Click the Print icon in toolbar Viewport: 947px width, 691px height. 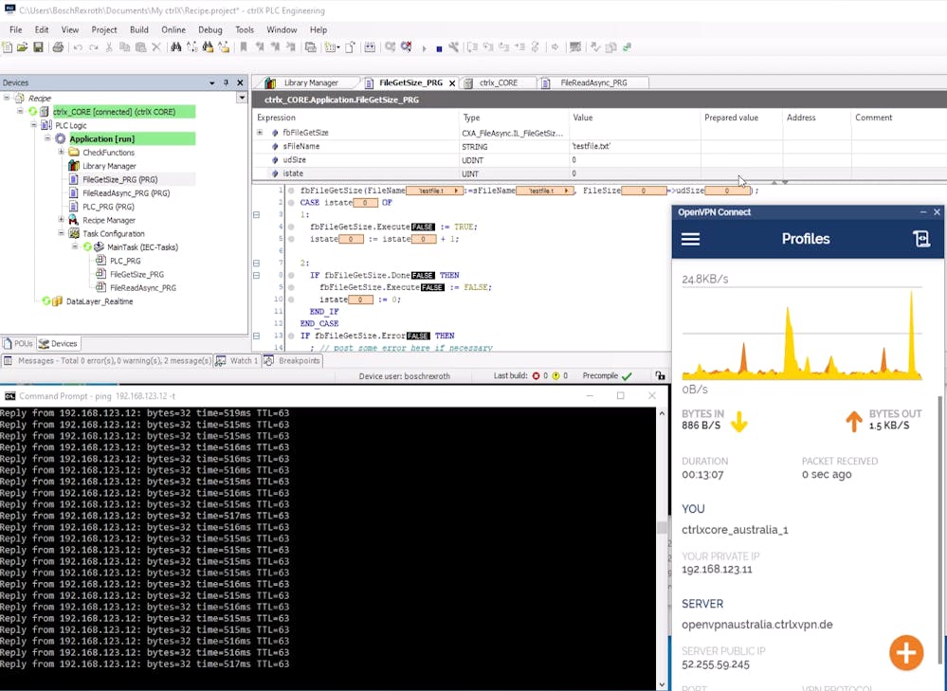(58, 47)
